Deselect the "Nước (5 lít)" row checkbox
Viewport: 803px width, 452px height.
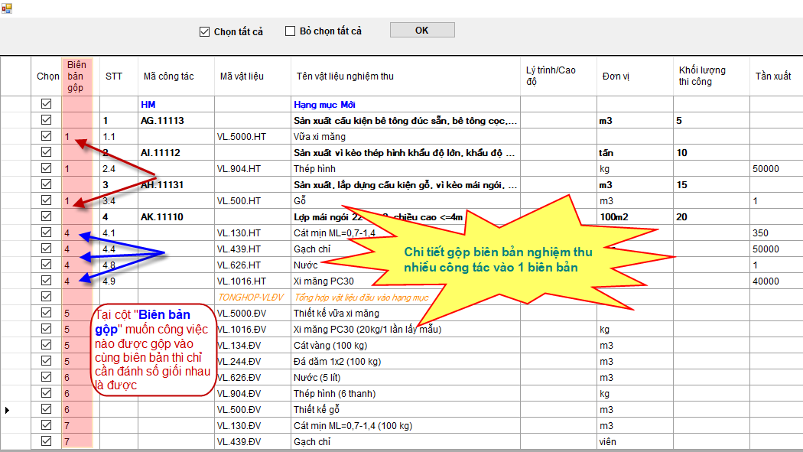46,377
